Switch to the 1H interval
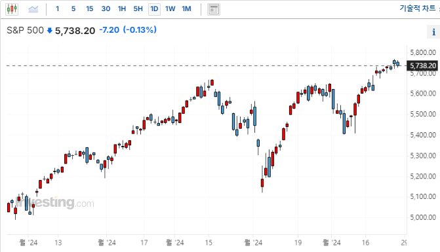The height and width of the screenshot is (252, 440). [x=122, y=9]
